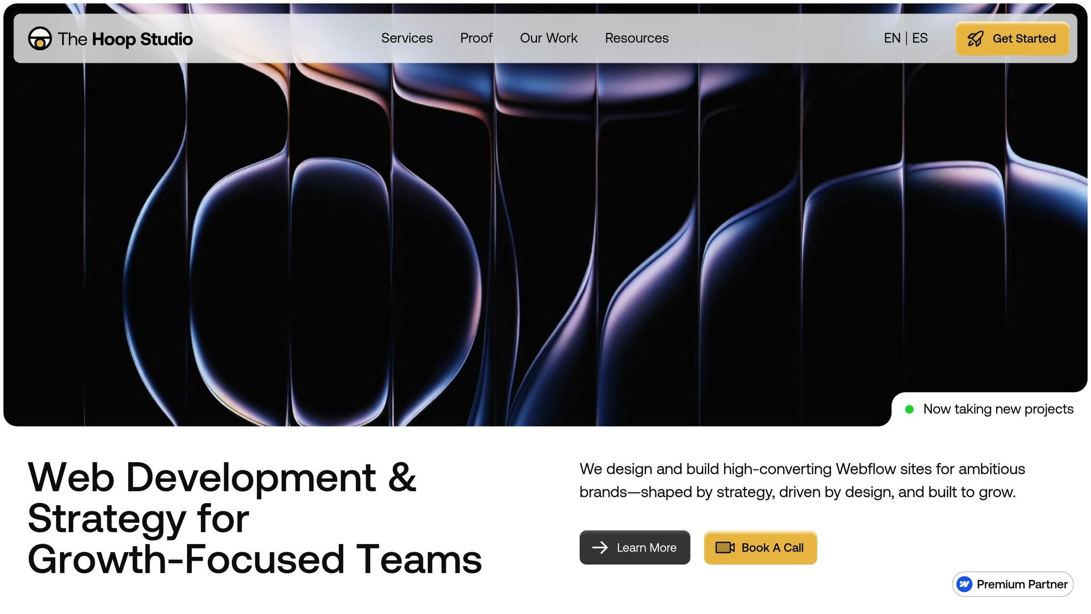Switch language to ES
This screenshot has height=614, width=1091.
[x=920, y=38]
